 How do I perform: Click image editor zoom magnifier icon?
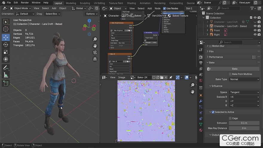[x=192, y=85]
